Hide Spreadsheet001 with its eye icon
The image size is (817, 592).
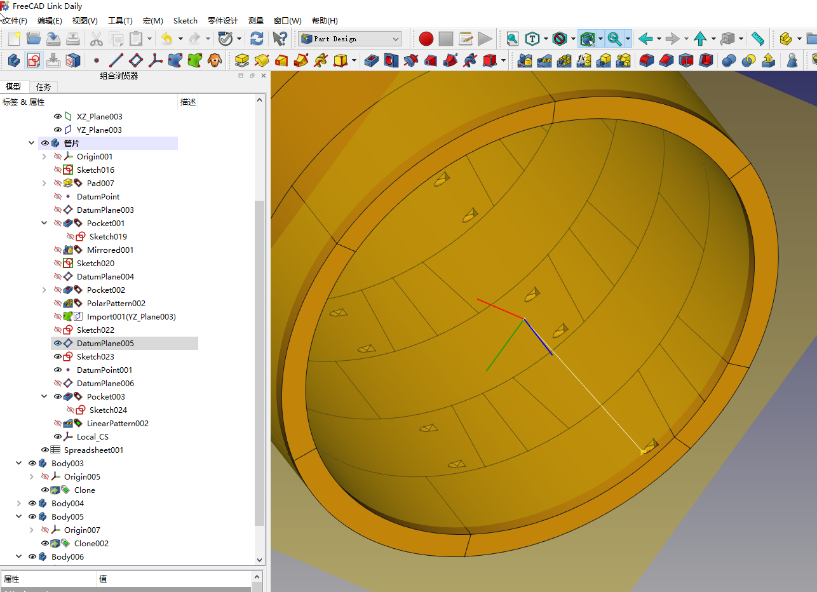pos(45,450)
